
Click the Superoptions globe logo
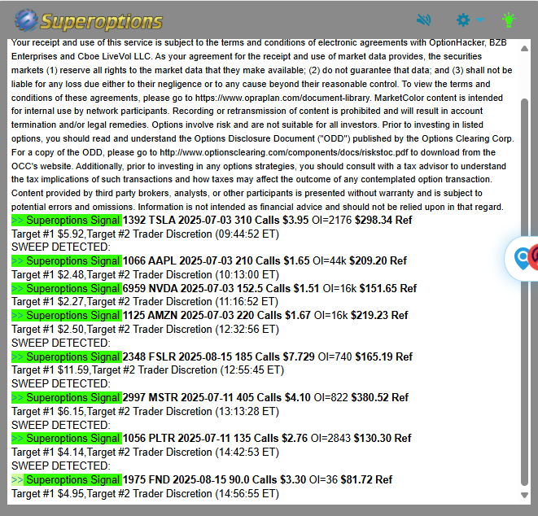coord(26,20)
